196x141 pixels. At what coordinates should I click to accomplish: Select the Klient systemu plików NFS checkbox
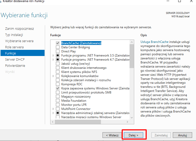58,72
